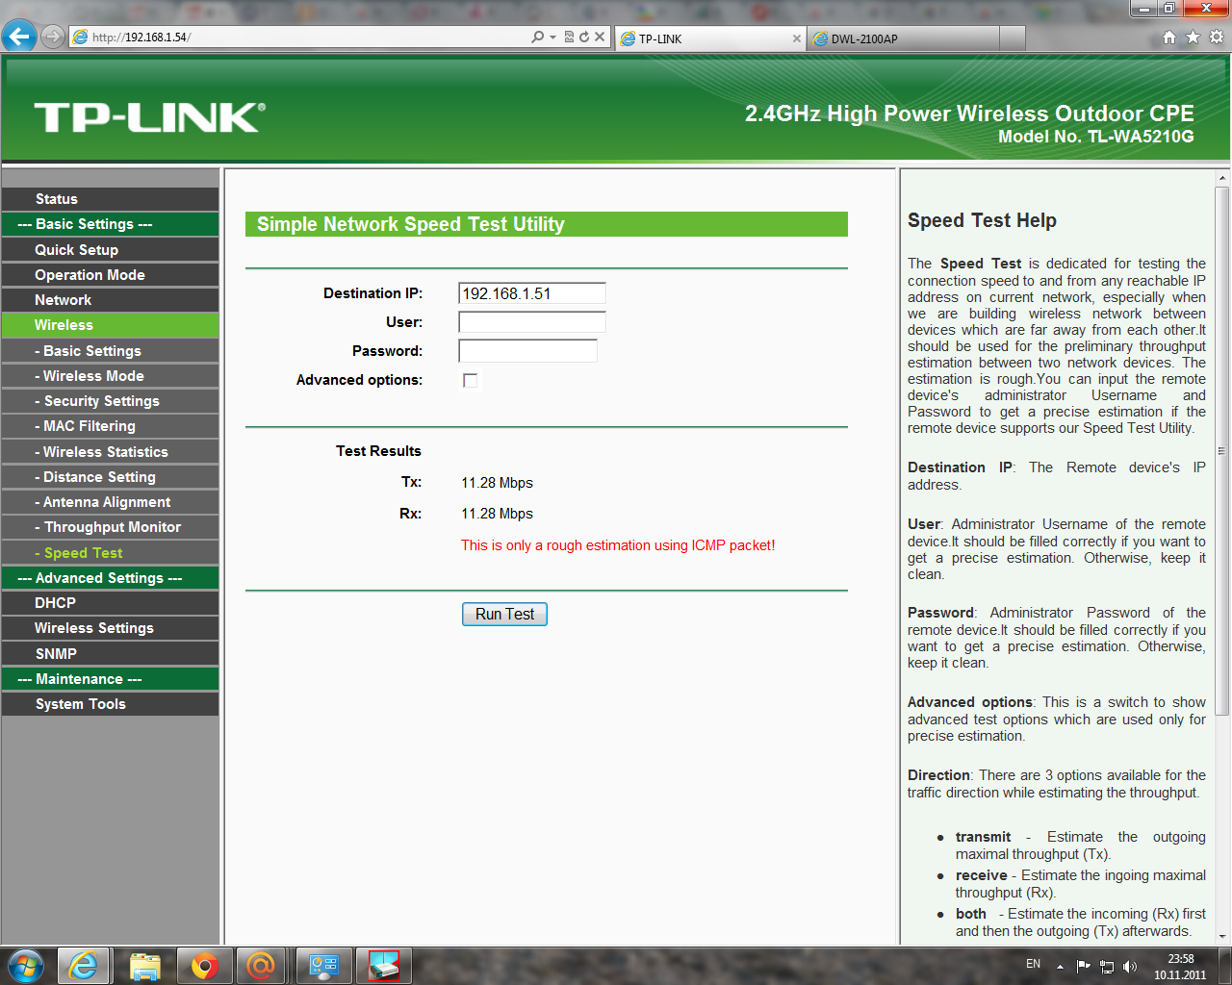Open the orange @ mail agent taskbar icon
This screenshot has width=1232, height=985.
[261, 965]
